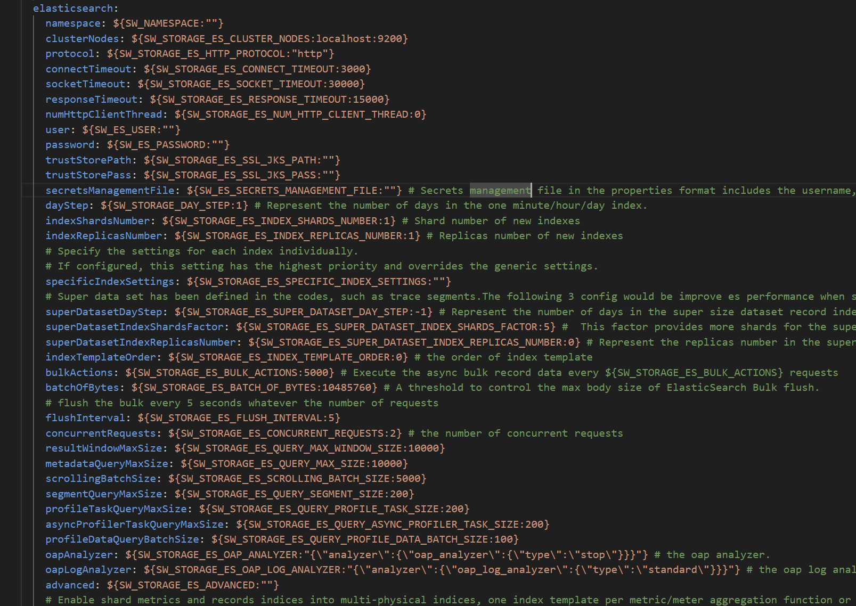Click the 'specificIndexSettings' key
Viewport: 856px width, 606px height.
coord(110,282)
